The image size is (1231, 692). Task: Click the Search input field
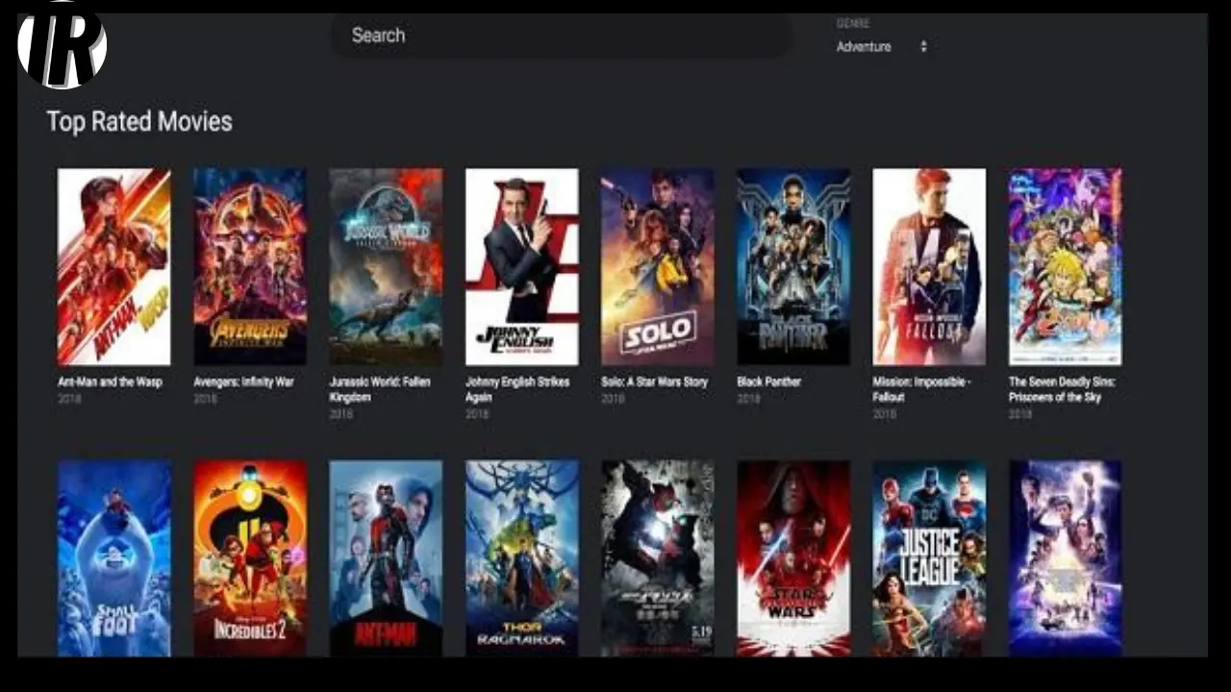(562, 36)
